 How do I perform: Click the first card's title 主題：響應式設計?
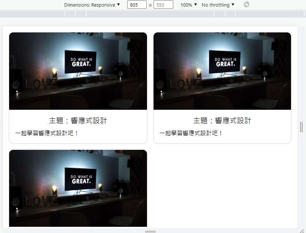click(78, 120)
